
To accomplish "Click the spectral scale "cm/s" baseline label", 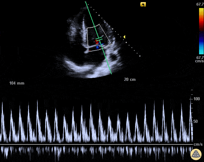I will [x=198, y=144].
